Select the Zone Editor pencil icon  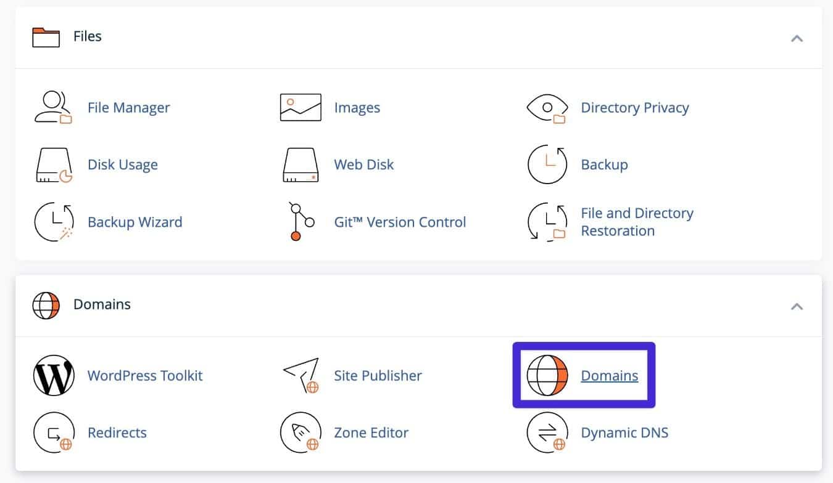pyautogui.click(x=300, y=432)
